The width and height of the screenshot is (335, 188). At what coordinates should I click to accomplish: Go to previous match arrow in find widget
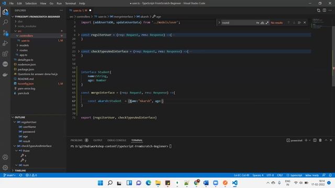288,22
